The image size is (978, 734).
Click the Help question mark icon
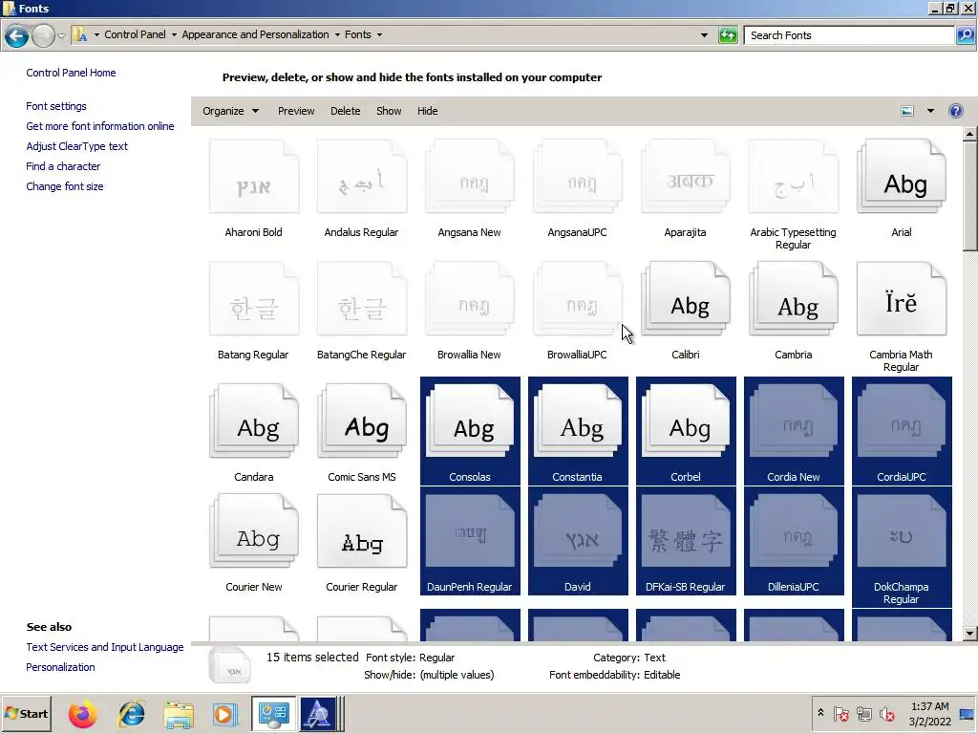955,111
